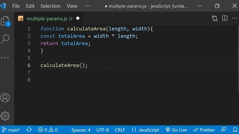Open the feedback icon in status bar
The image size is (239, 134).
[223, 130]
